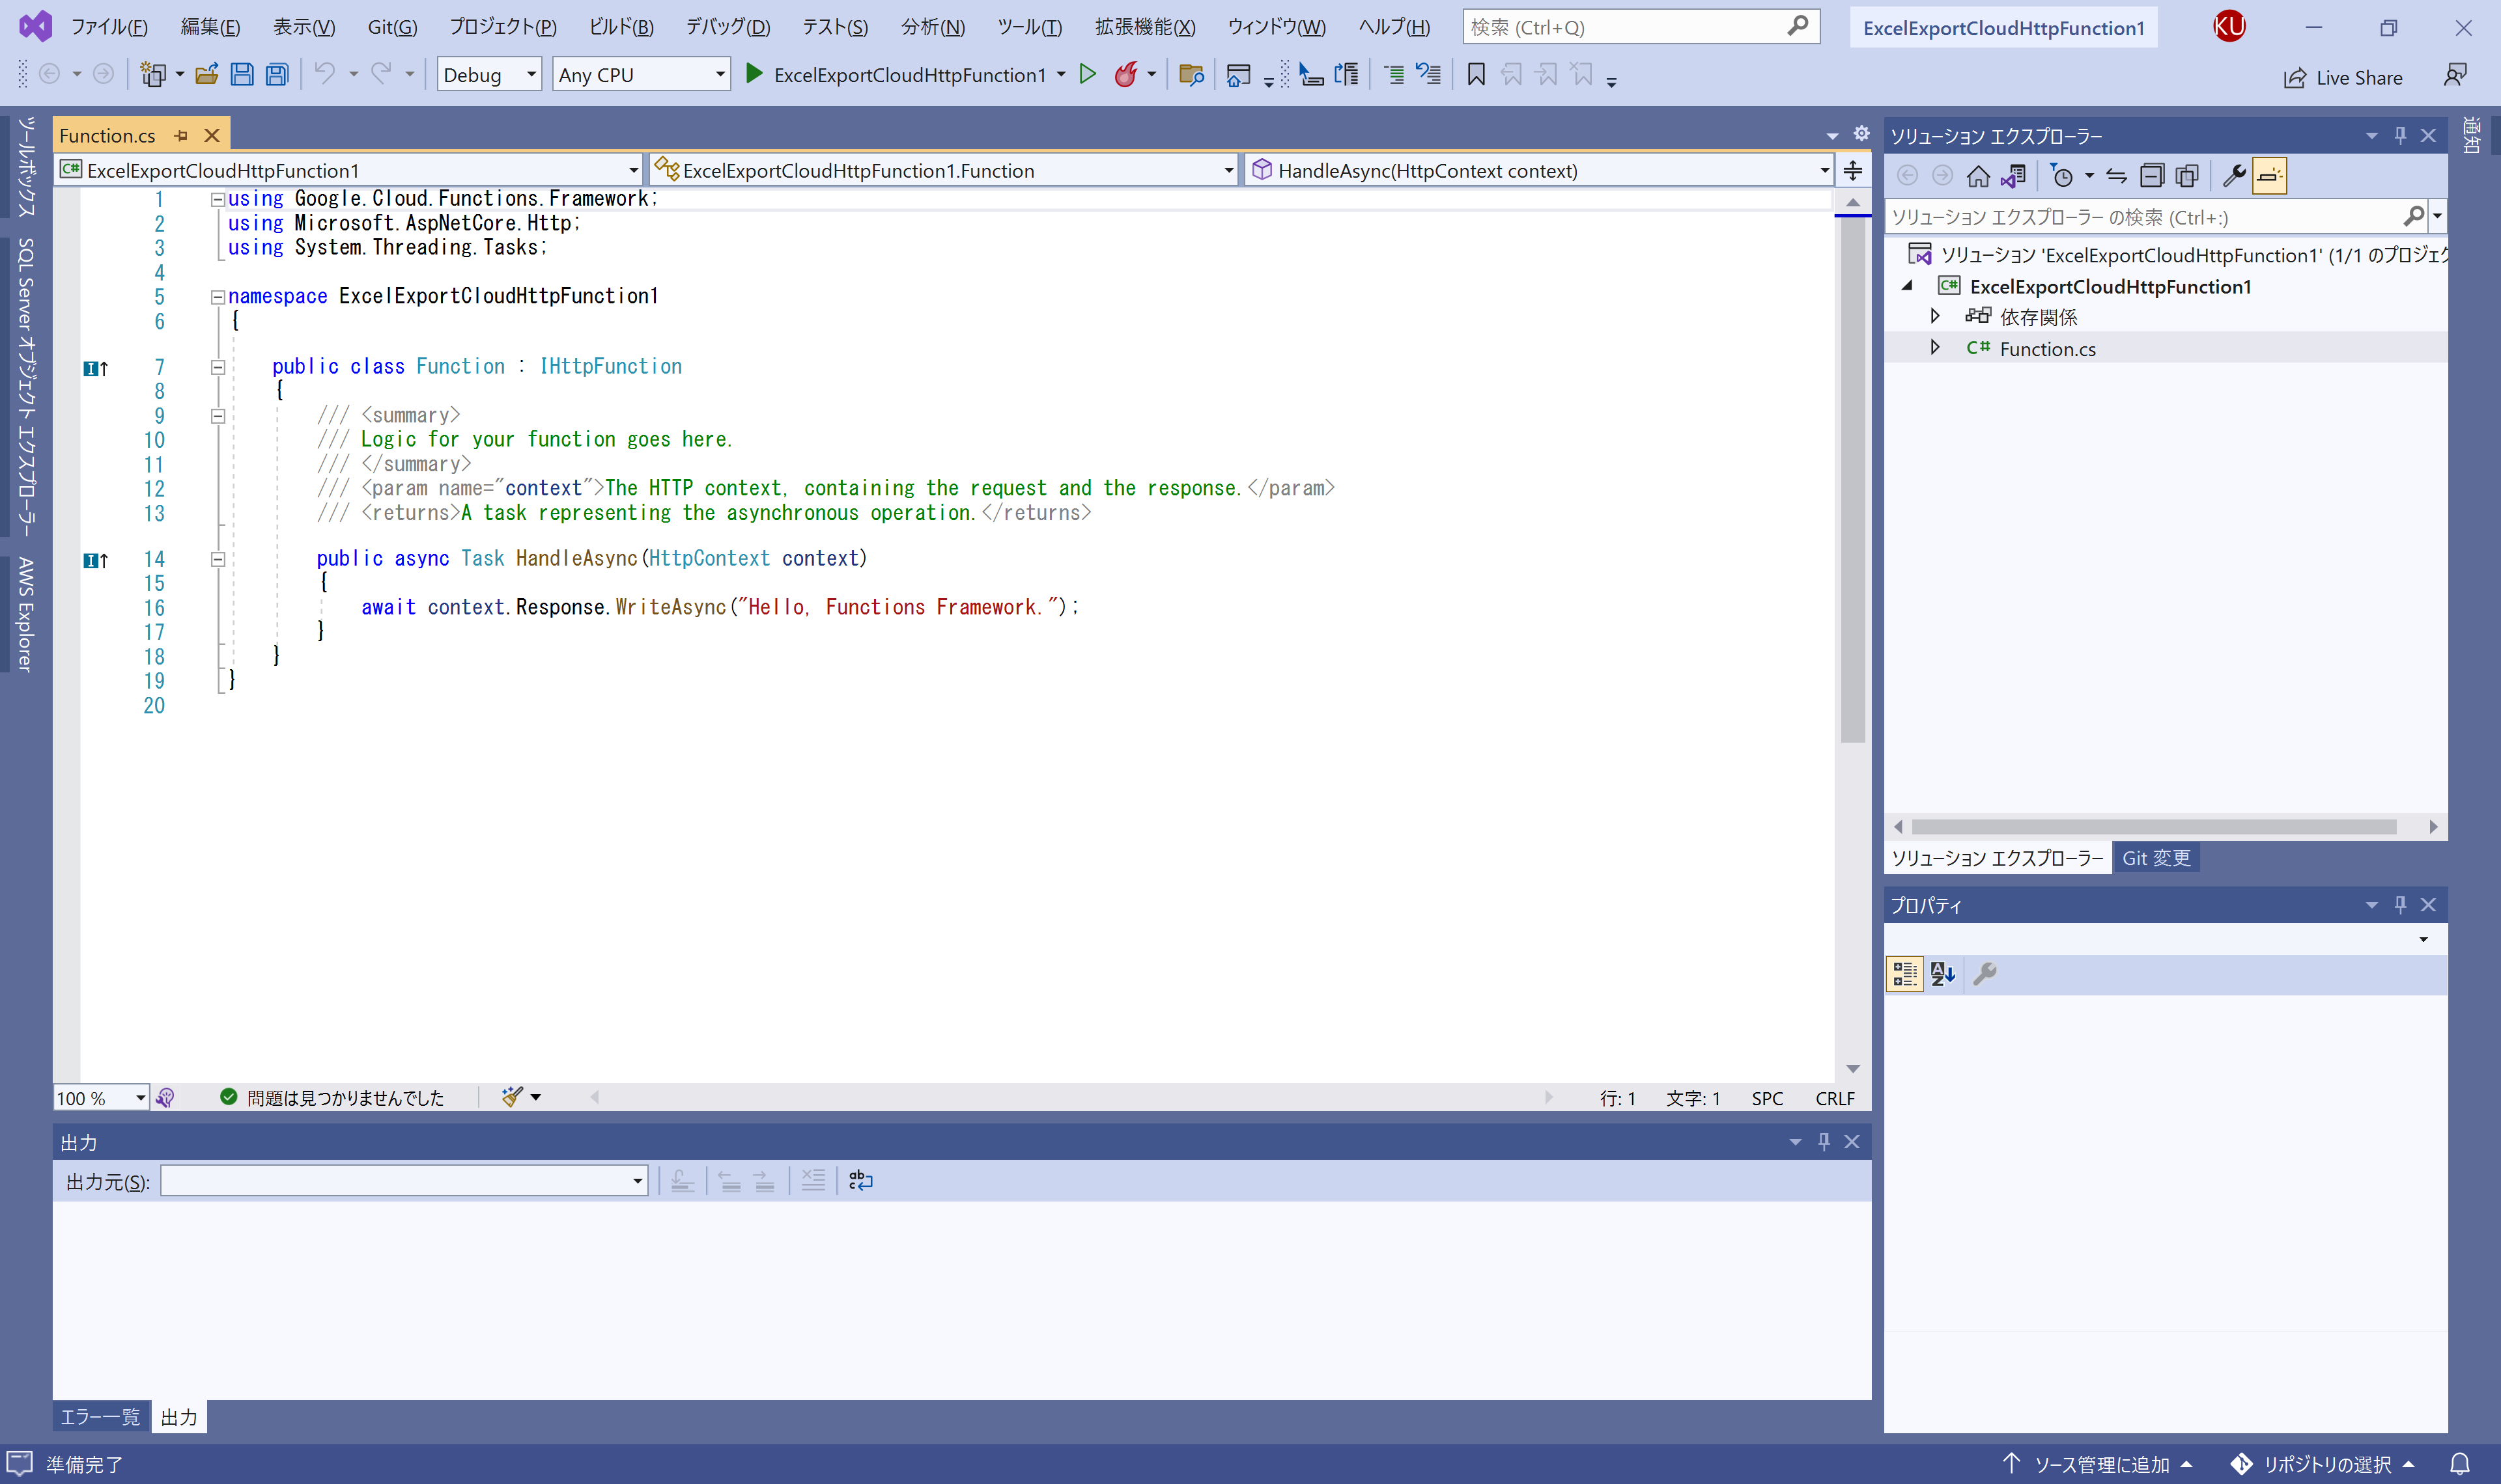The height and width of the screenshot is (1484, 2501).
Task: Click the code cleanup broom icon
Action: 512,1097
